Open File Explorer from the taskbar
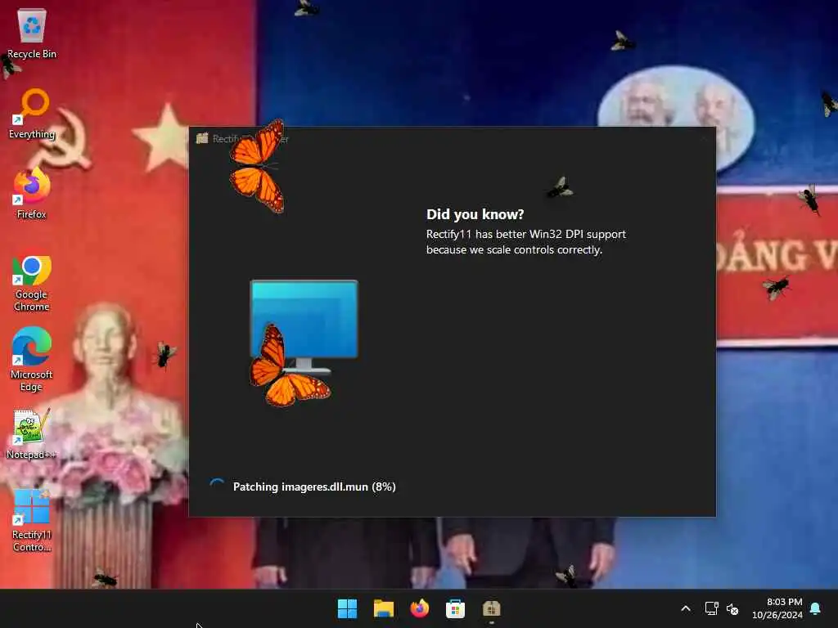The width and height of the screenshot is (838, 628). click(x=383, y=608)
